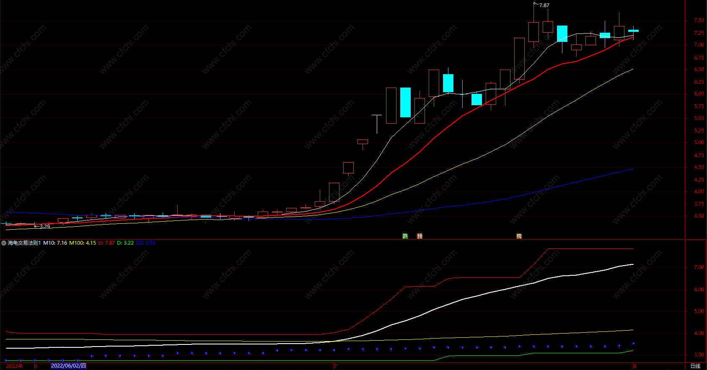707x370 pixels.
Task: Select 5.50 on the main price axis
Action: 699,119
